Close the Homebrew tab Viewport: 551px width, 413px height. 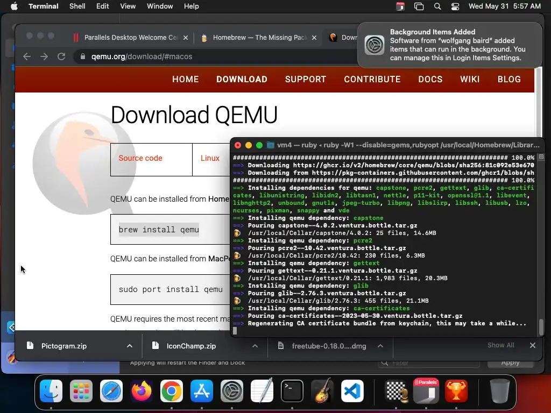[x=314, y=38]
